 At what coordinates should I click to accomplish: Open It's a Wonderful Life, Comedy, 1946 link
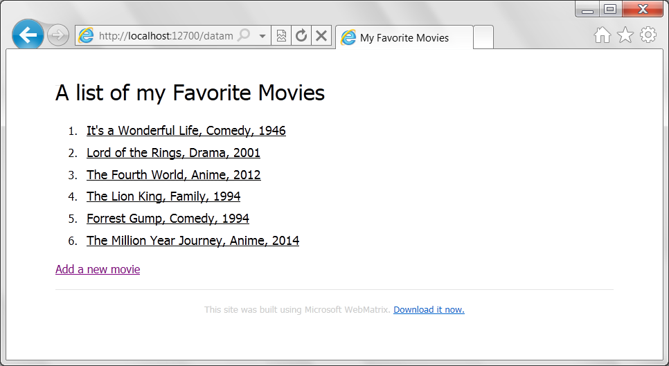pyautogui.click(x=186, y=130)
